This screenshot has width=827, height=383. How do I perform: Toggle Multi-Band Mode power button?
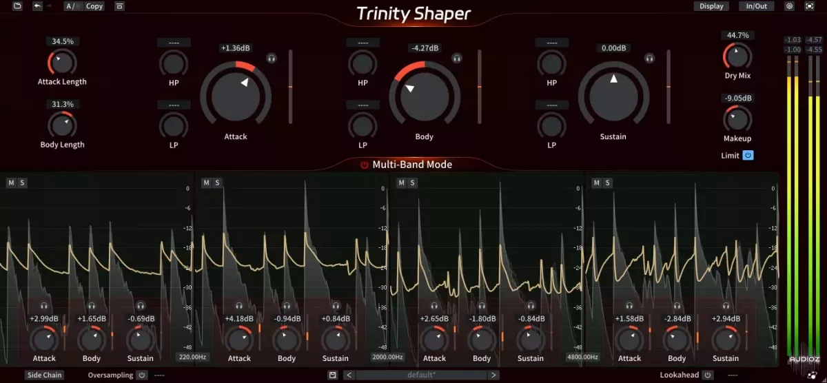pyautogui.click(x=365, y=165)
